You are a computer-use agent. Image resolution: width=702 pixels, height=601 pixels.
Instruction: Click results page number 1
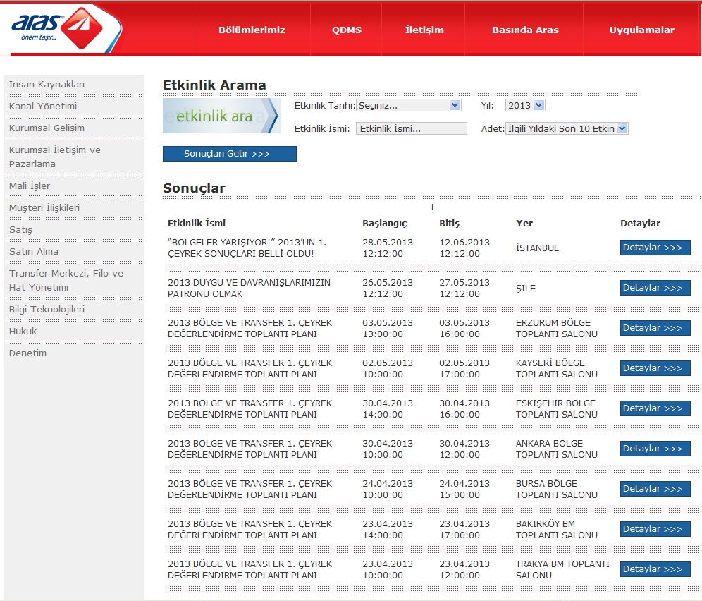432,207
